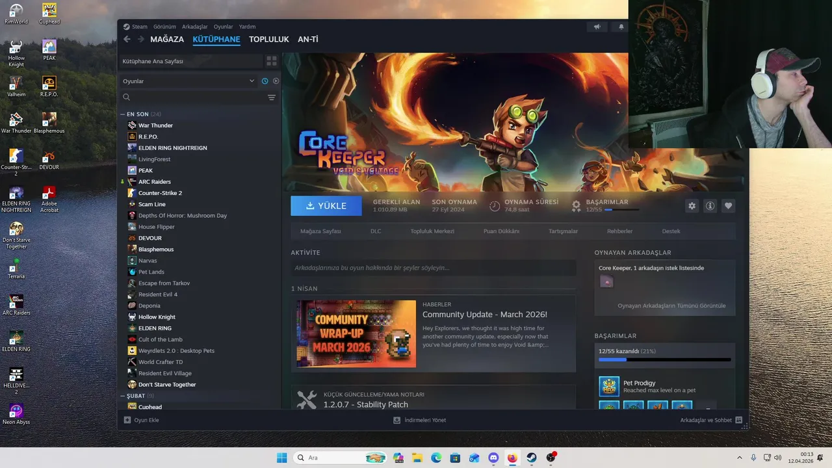Open the Pet Prodigy achievement icon
The image size is (832, 468).
609,386
